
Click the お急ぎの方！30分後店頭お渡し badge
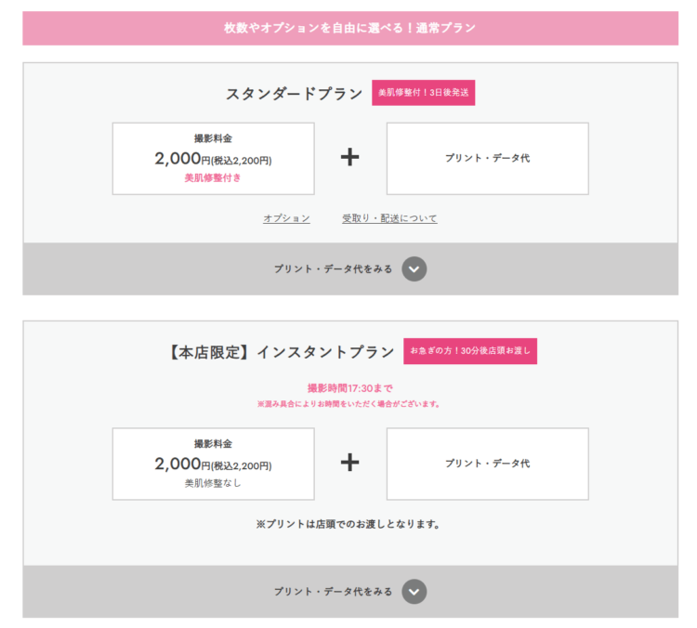470,350
